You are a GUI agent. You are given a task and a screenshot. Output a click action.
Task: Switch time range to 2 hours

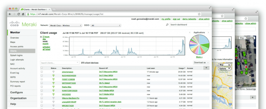point(46,37)
